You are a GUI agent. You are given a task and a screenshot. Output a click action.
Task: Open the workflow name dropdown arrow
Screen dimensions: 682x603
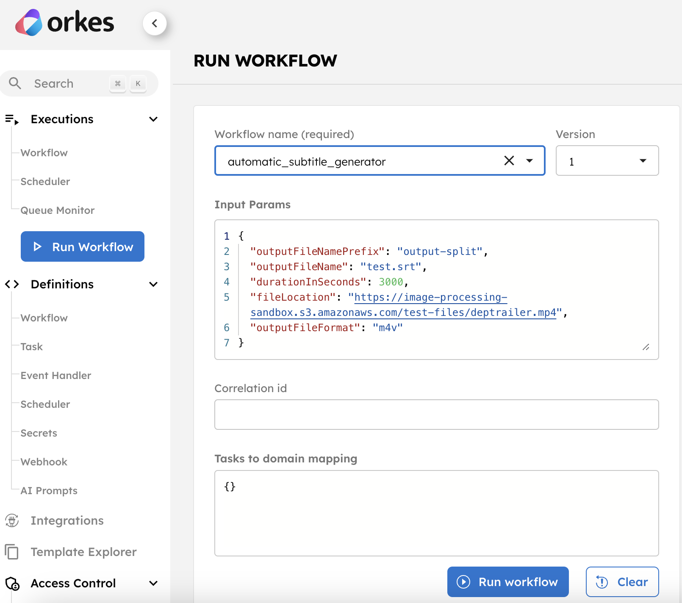tap(530, 160)
